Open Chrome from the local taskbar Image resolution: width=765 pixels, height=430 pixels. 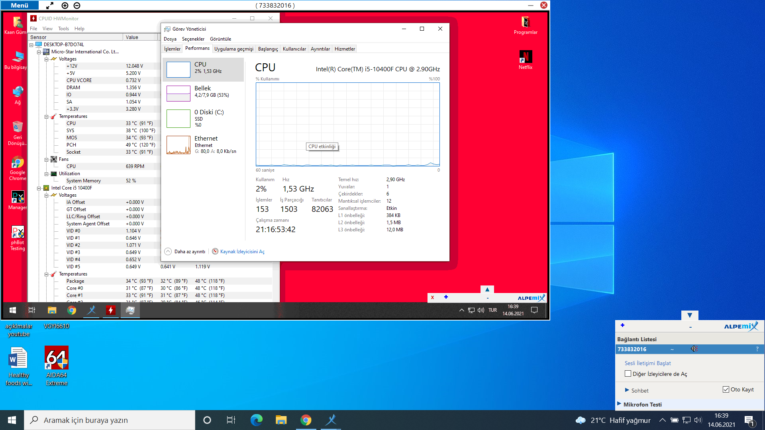tap(306, 420)
